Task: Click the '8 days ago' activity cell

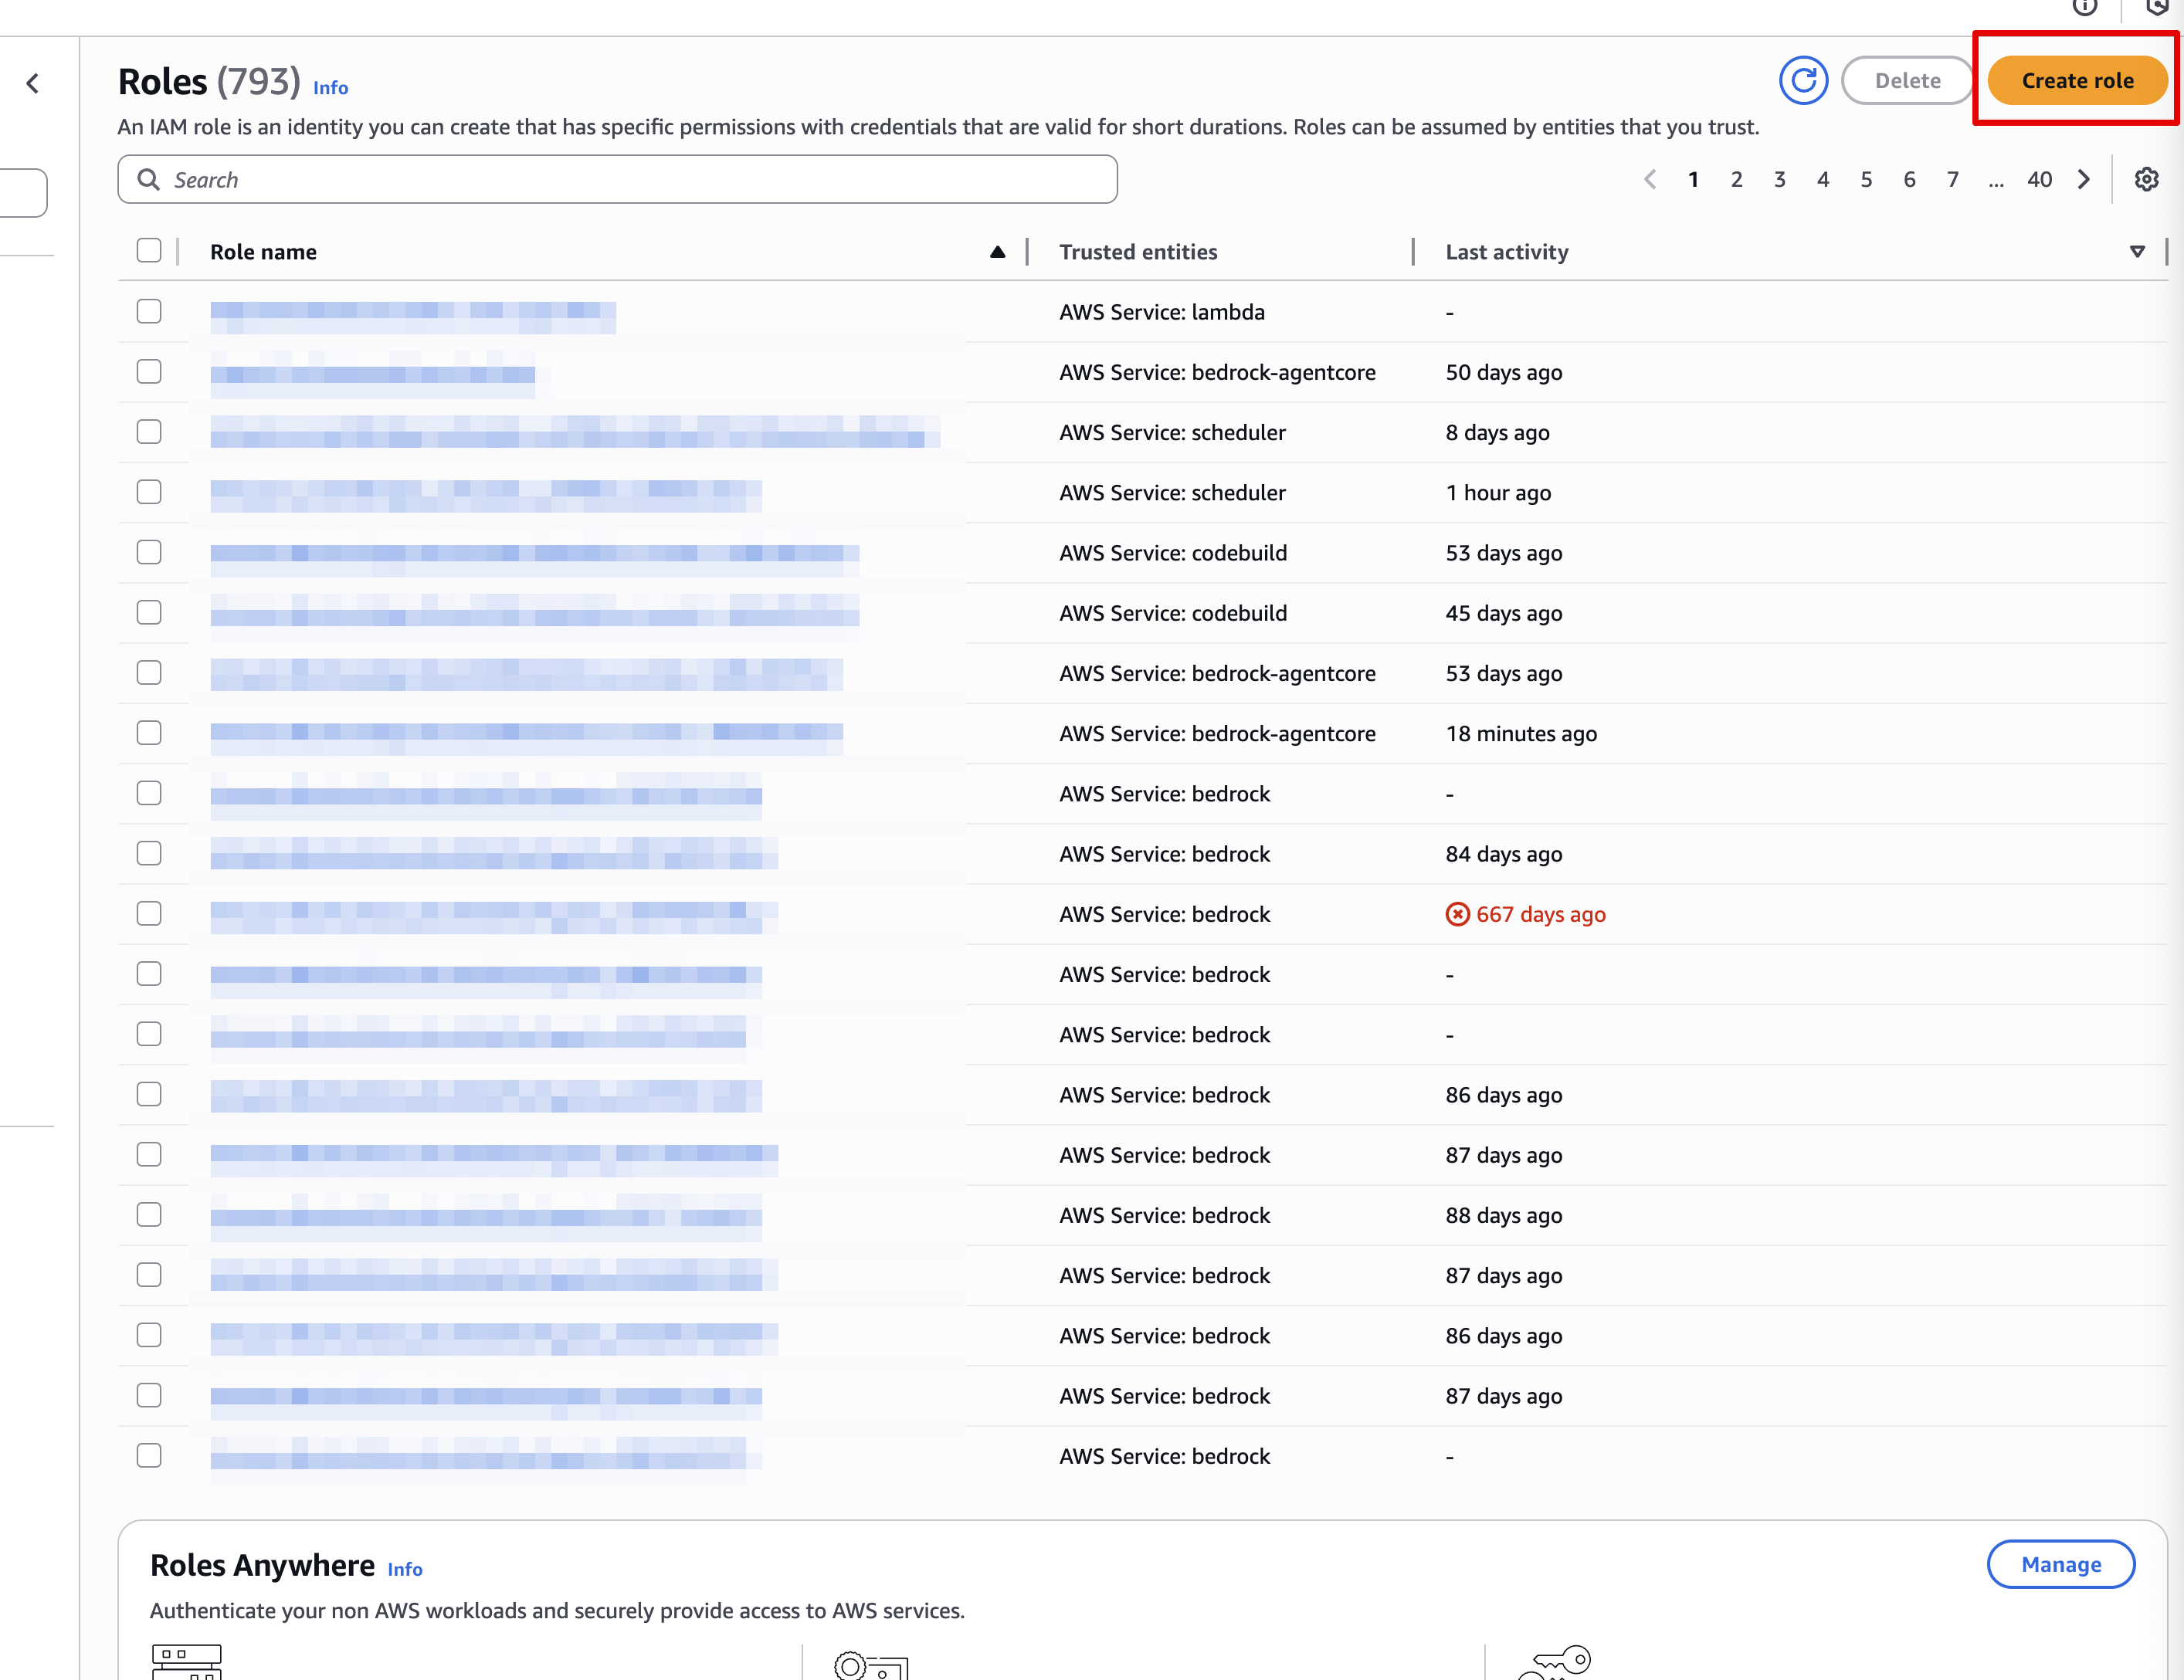Action: click(x=1497, y=432)
